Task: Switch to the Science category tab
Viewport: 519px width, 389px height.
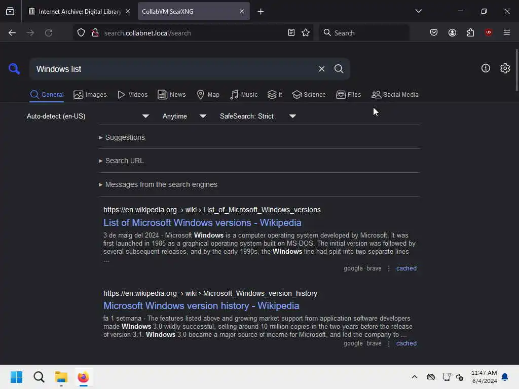Action: 309,95
